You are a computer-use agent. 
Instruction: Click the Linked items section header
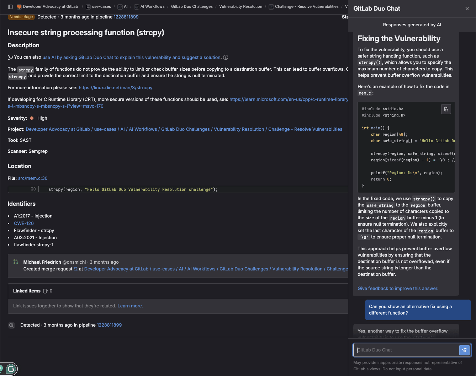click(x=27, y=291)
